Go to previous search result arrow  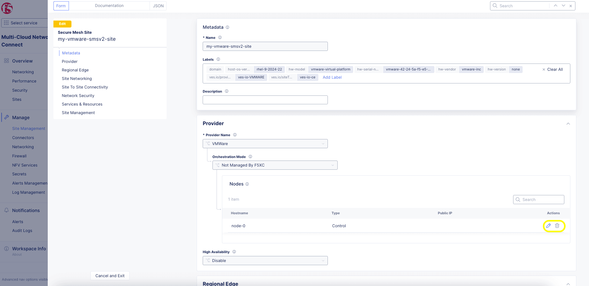click(555, 6)
